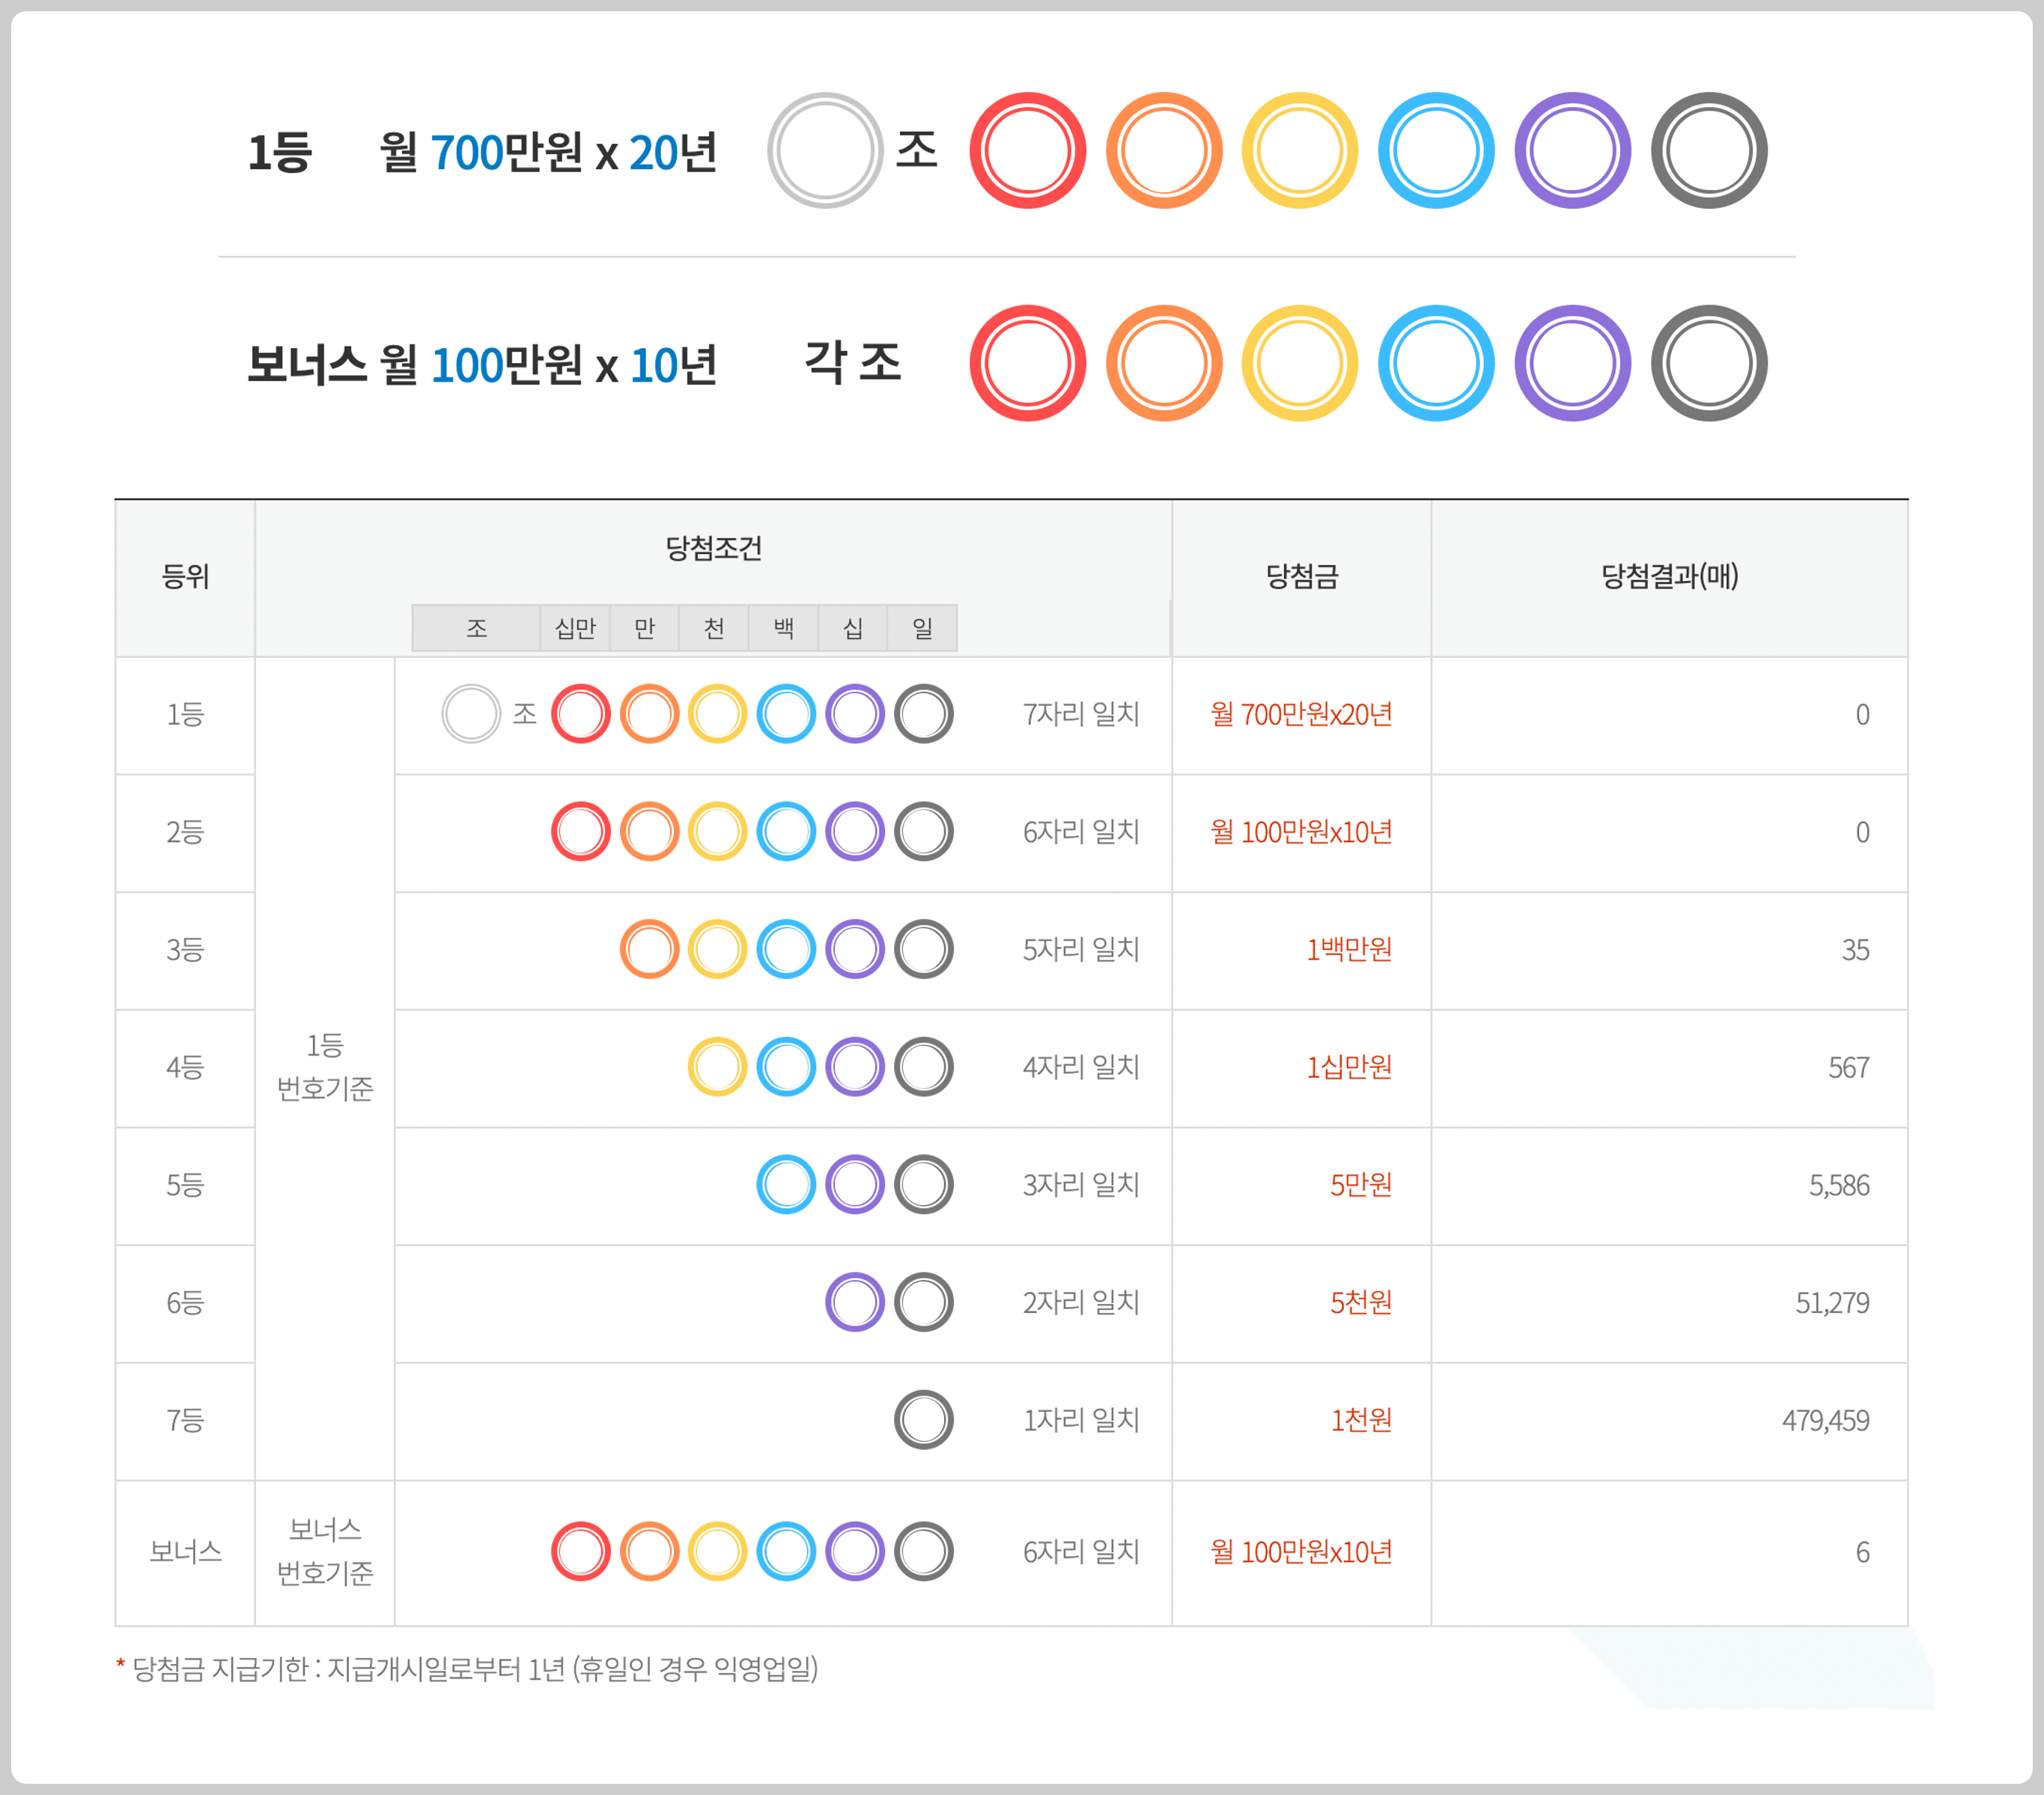Click the 십만 column label in digit header
2044x1795 pixels.
576,628
